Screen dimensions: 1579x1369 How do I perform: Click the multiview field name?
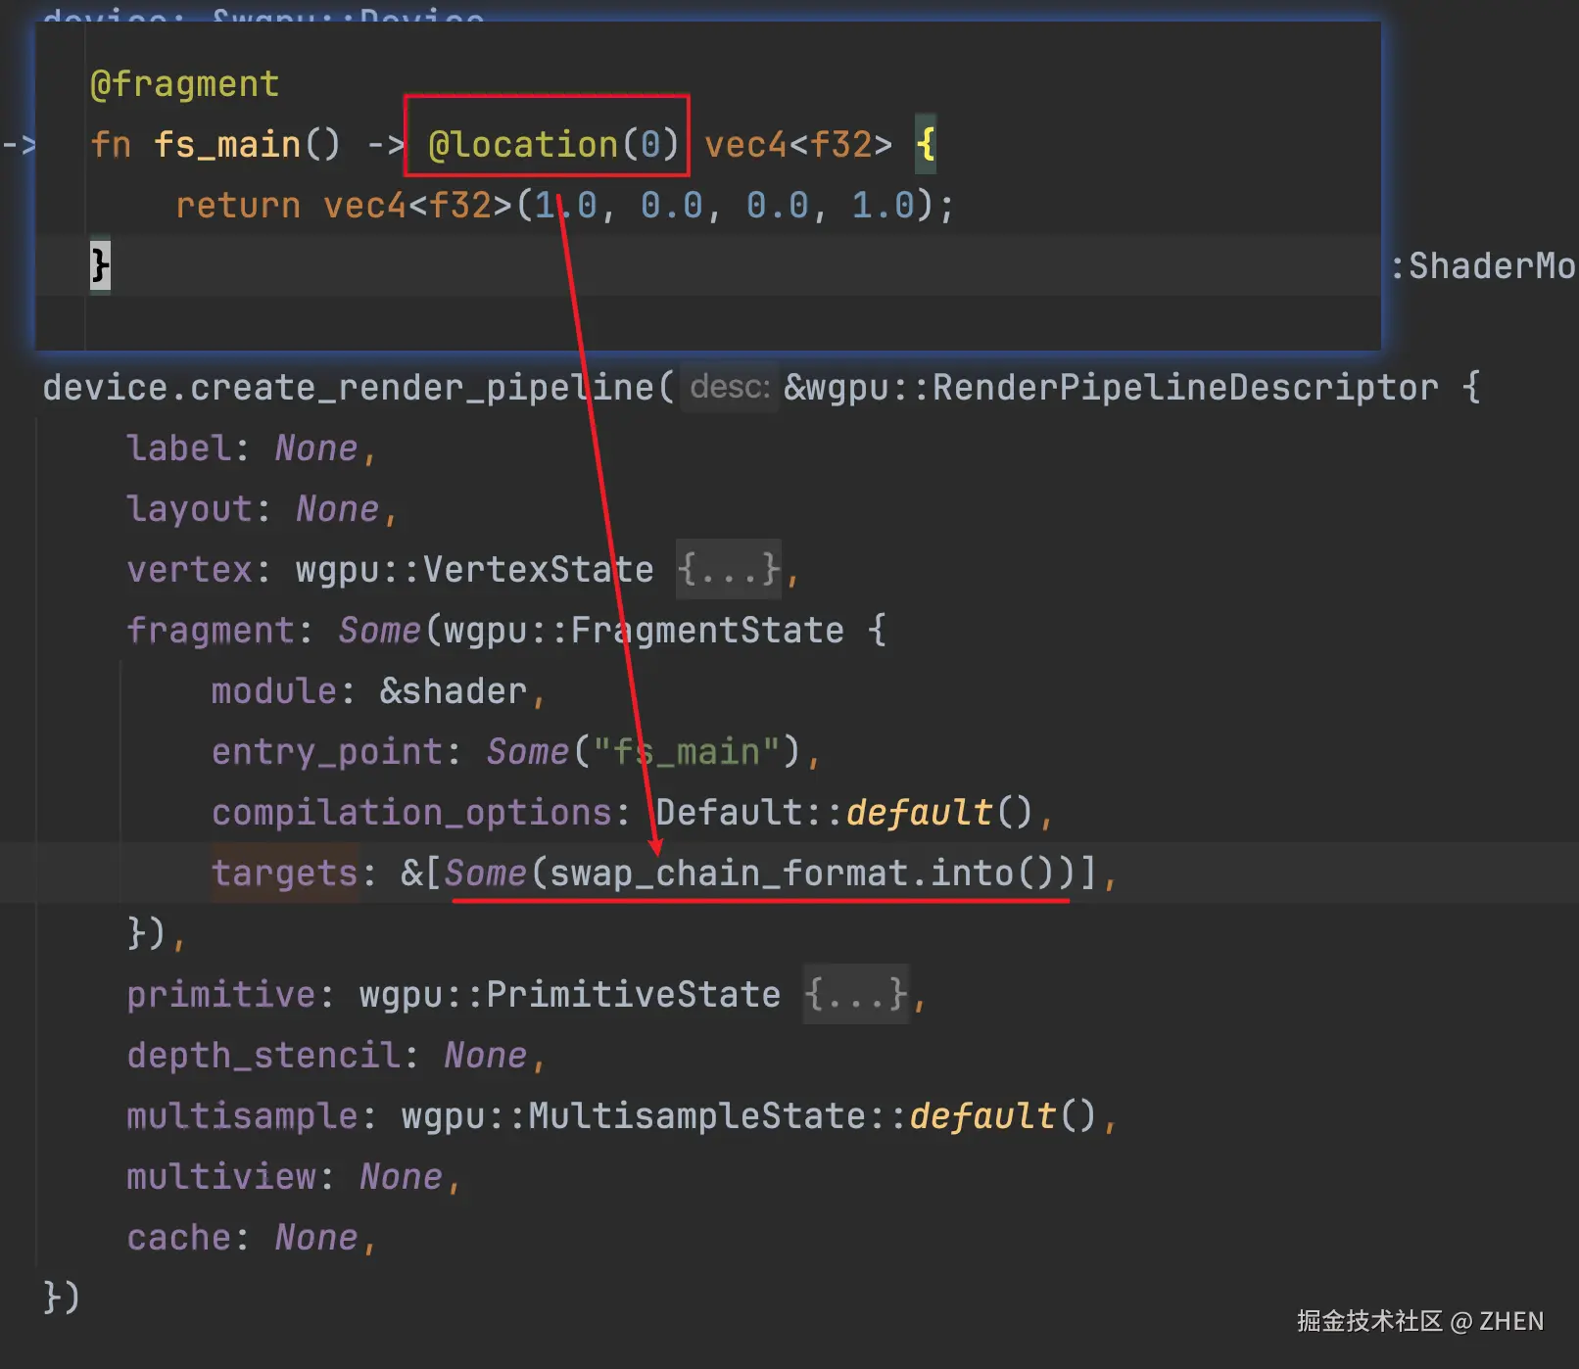[x=221, y=1177]
